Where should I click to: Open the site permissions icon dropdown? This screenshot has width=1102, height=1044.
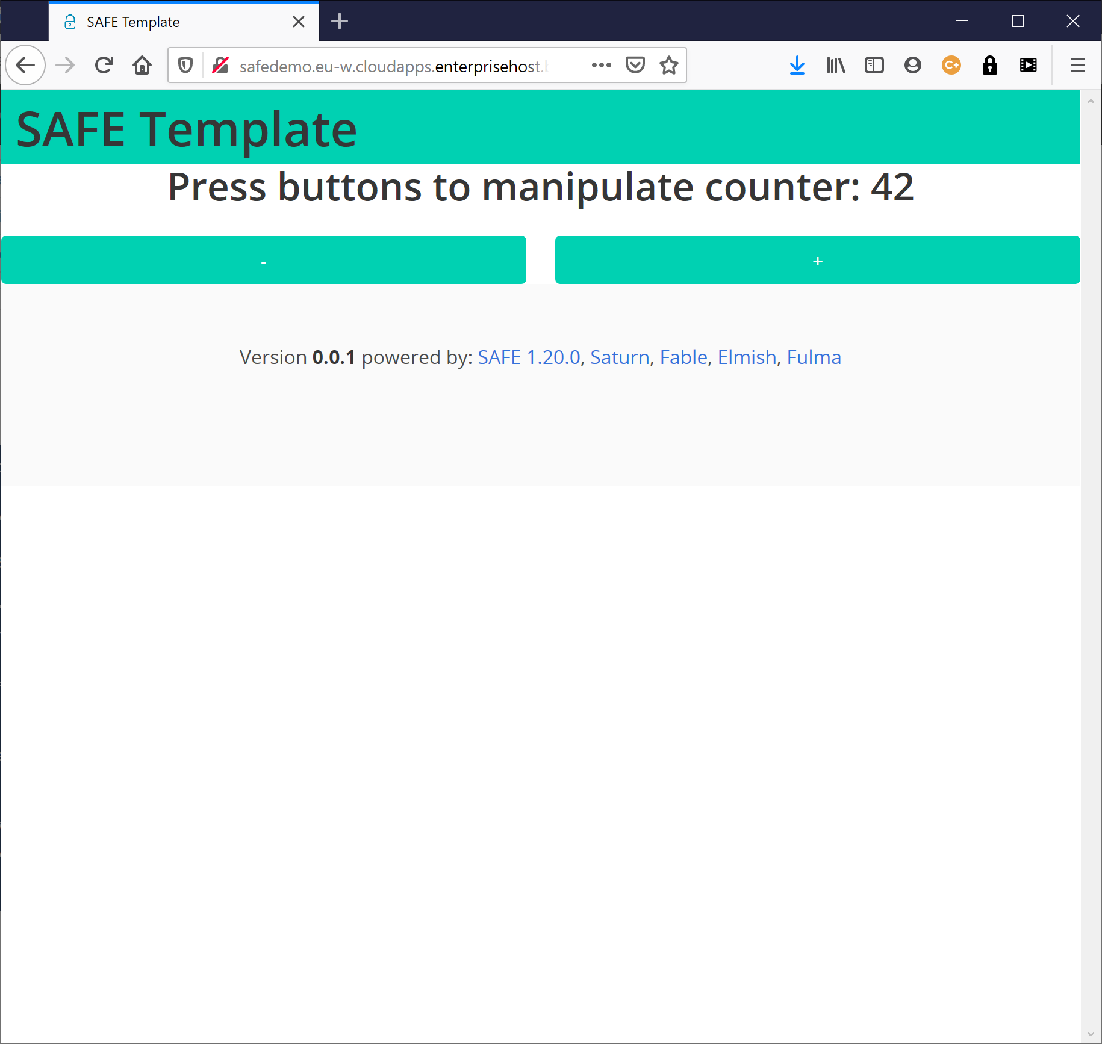tap(220, 65)
